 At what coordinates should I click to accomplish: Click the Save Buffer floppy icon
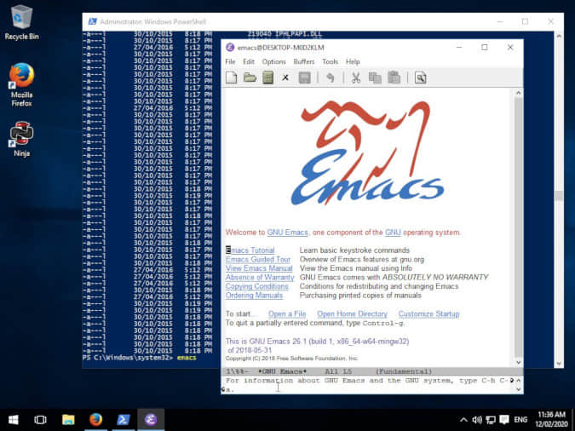304,78
